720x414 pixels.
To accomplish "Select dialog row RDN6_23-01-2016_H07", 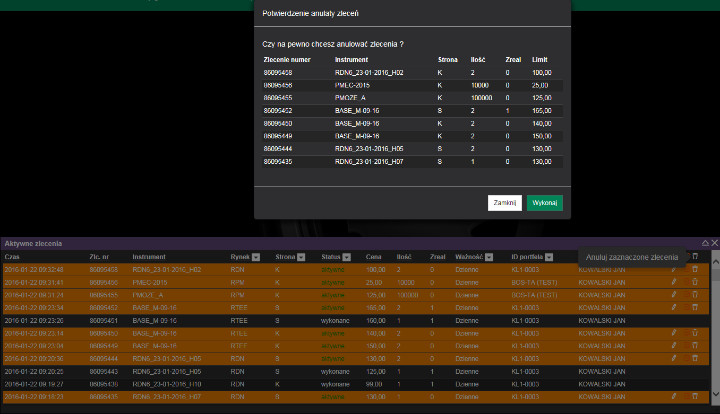I will coord(412,162).
